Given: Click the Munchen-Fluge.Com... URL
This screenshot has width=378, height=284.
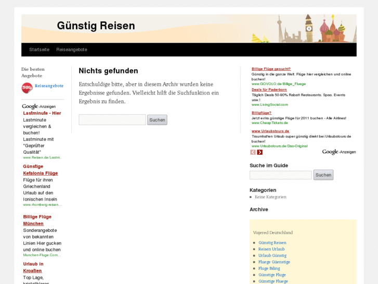Looking at the screenshot, I should tap(42, 255).
